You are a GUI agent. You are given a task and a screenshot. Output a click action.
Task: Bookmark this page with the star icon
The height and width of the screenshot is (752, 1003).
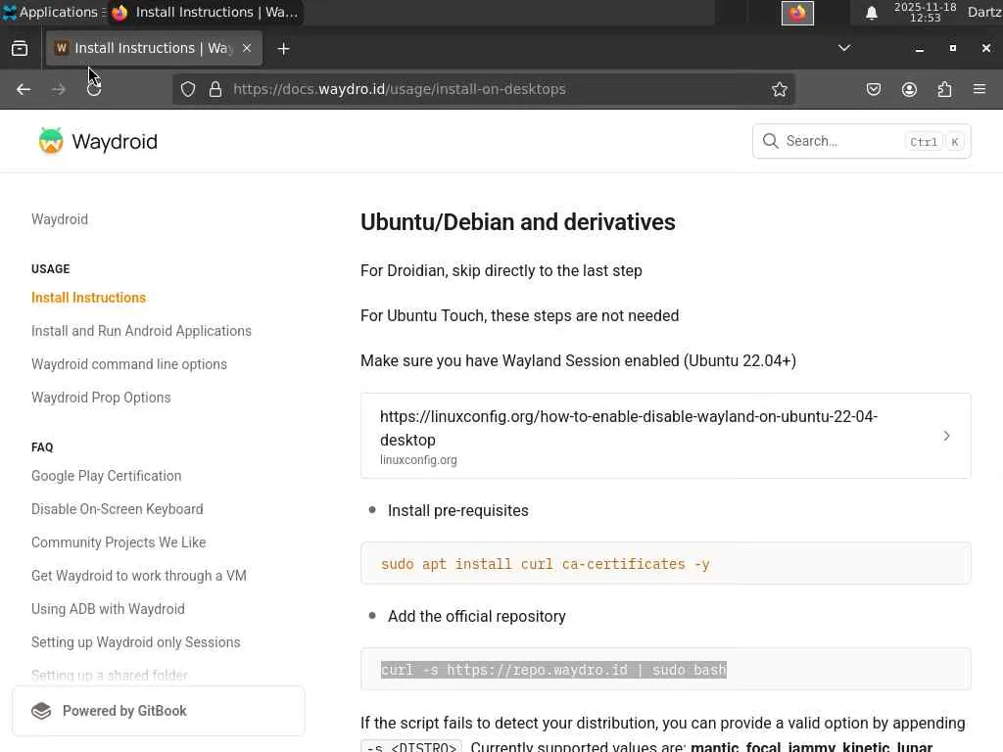point(780,89)
